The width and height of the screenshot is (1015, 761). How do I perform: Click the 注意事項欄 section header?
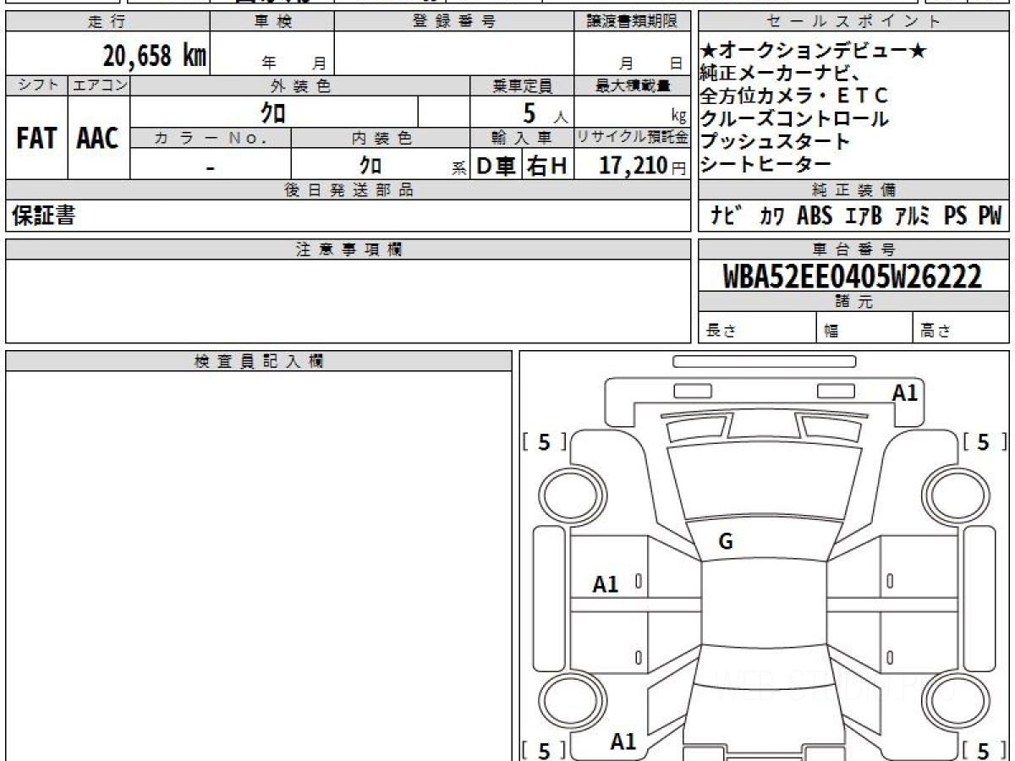[x=348, y=249]
